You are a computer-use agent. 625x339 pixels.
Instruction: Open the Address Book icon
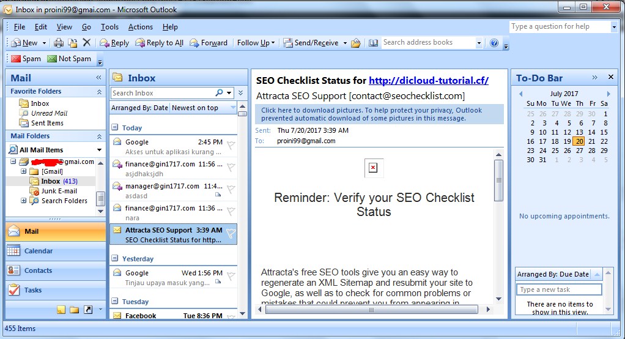point(373,43)
